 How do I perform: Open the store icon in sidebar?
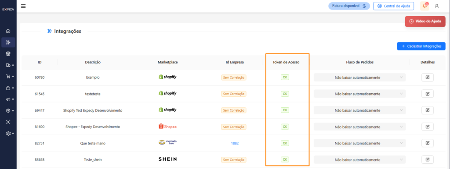pos(8,53)
